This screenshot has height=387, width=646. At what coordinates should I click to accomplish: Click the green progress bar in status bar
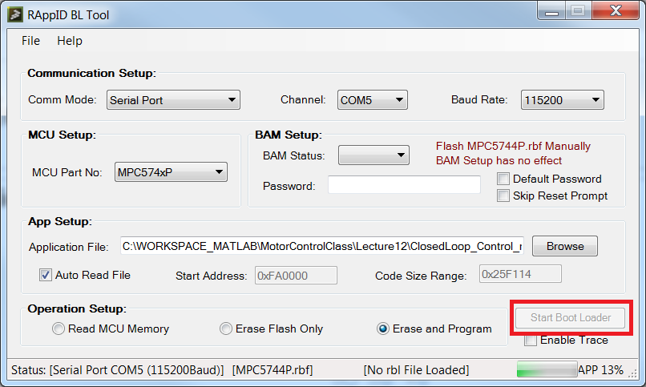tap(547, 369)
